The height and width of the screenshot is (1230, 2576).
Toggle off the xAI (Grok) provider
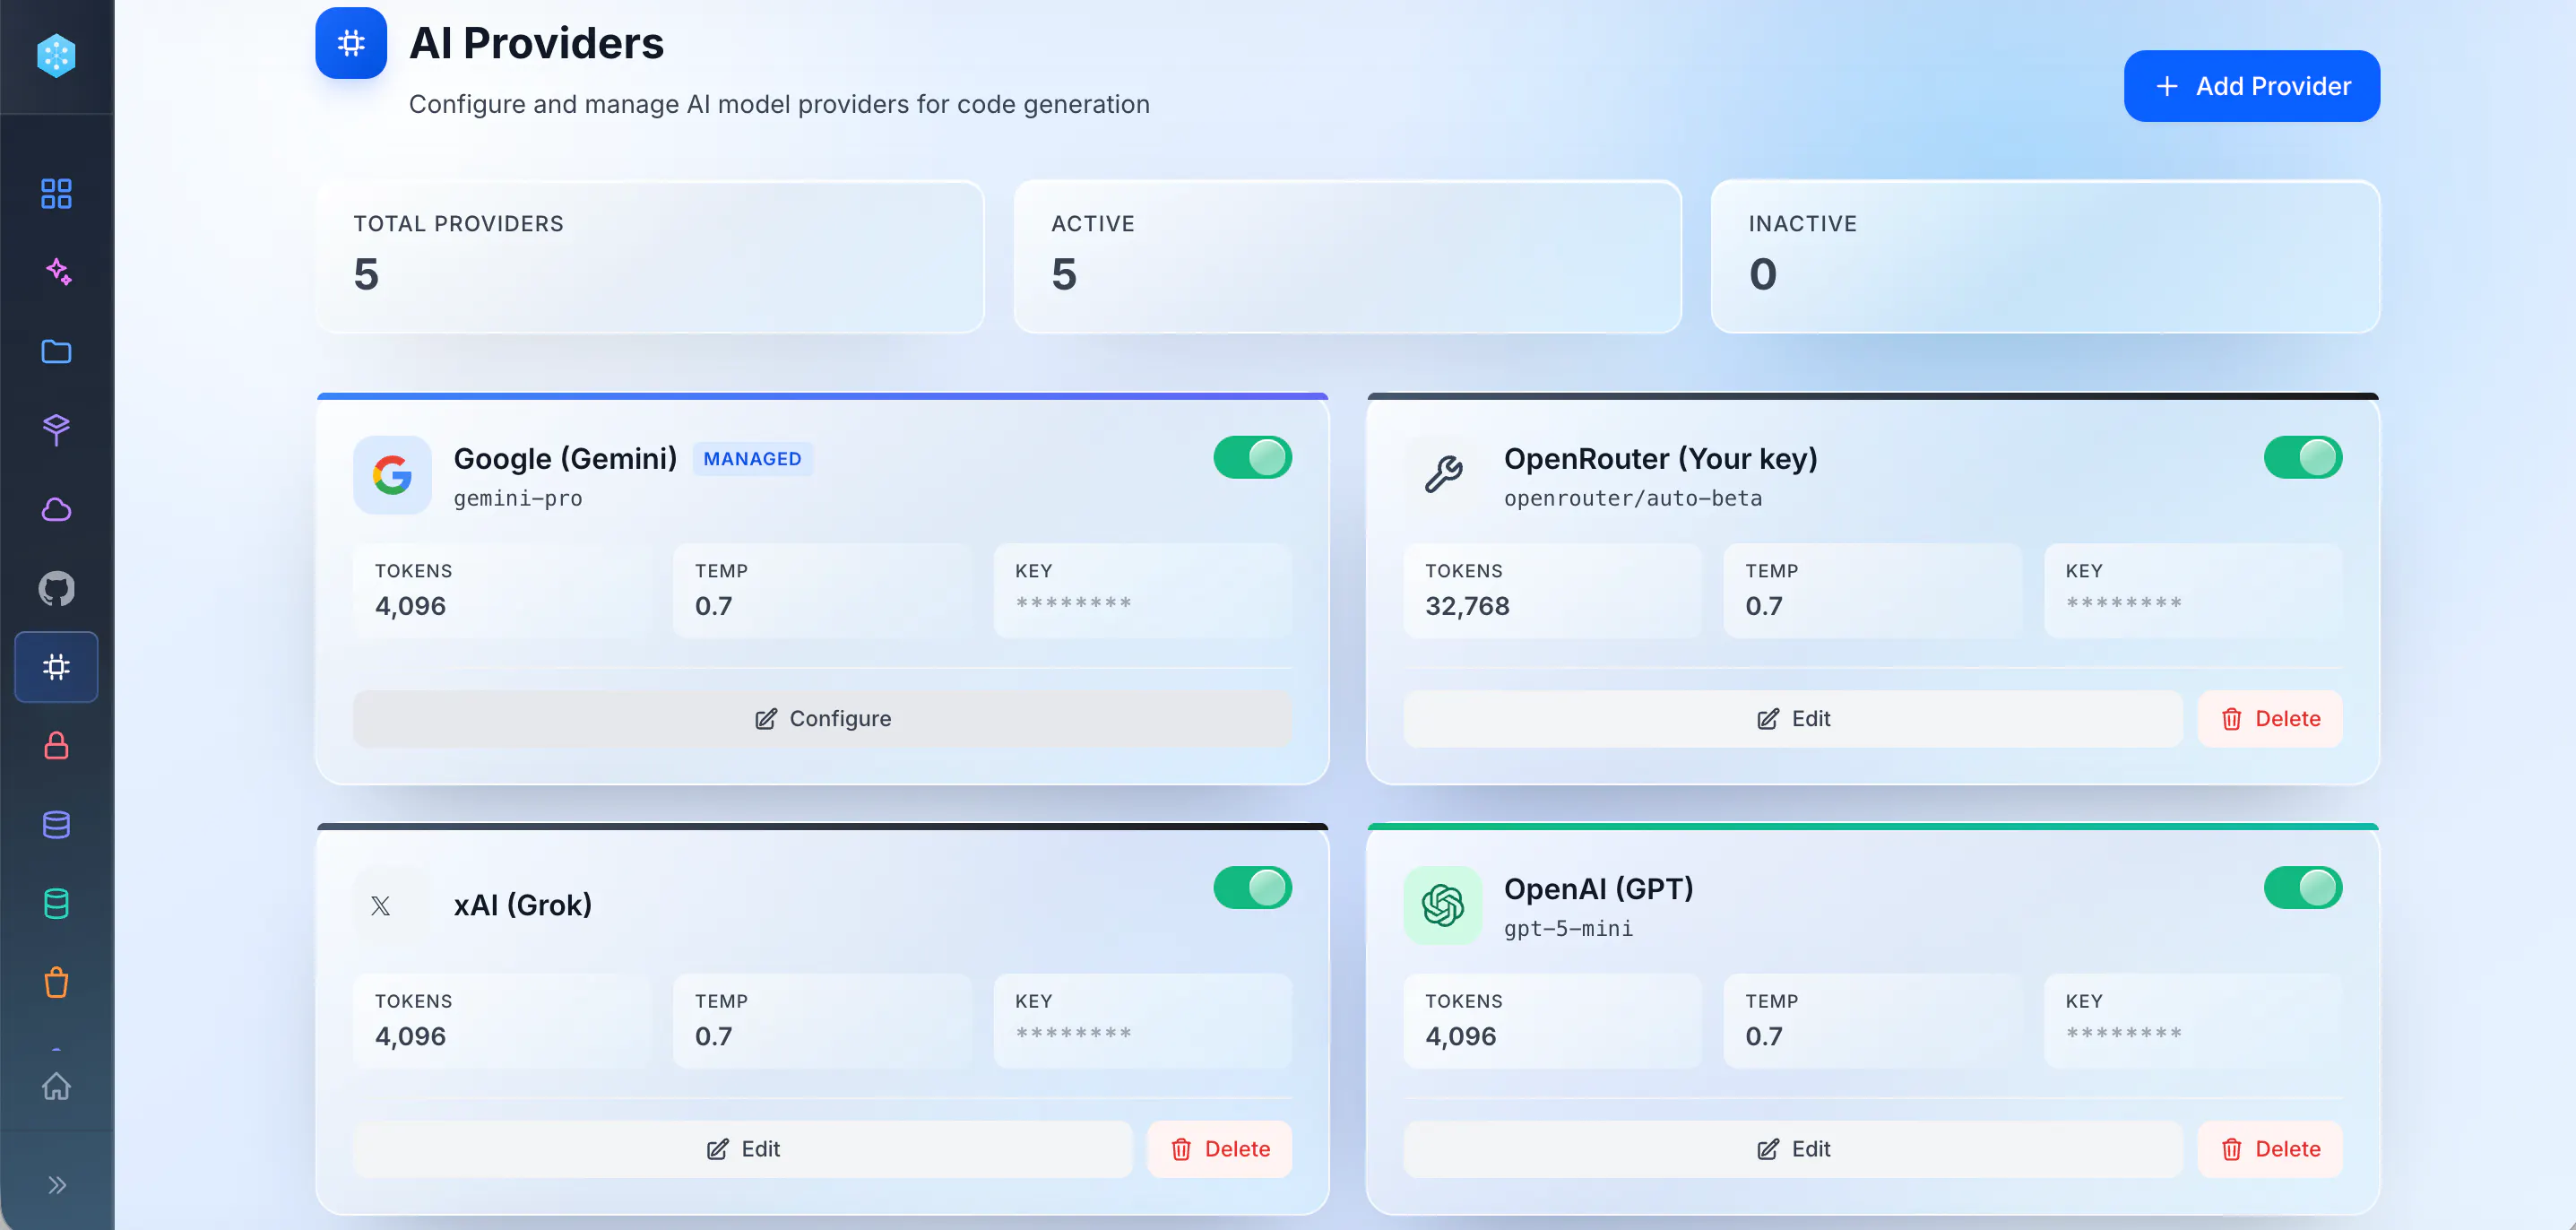1252,888
